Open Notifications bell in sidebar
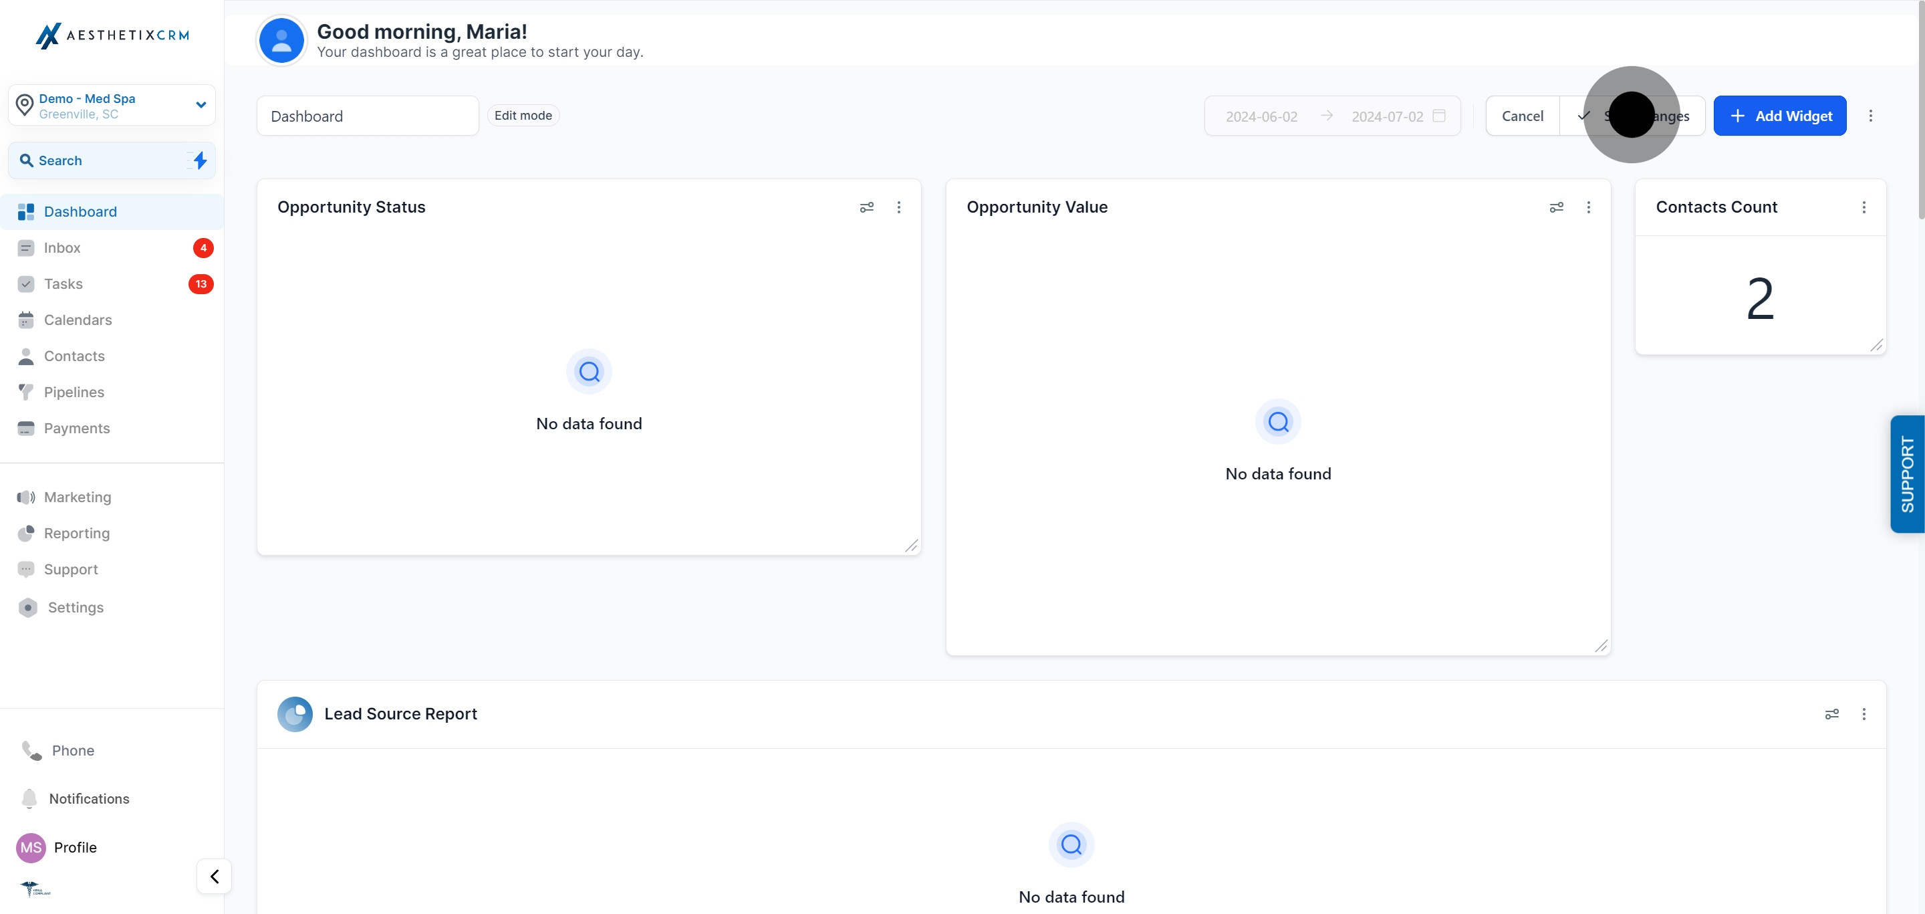Image resolution: width=1925 pixels, height=914 pixels. coord(29,798)
